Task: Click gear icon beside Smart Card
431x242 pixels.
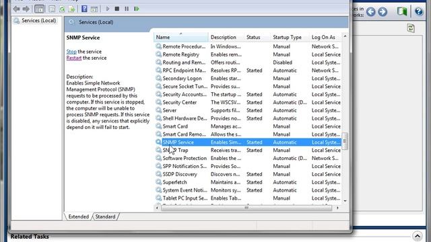Action: [159, 126]
